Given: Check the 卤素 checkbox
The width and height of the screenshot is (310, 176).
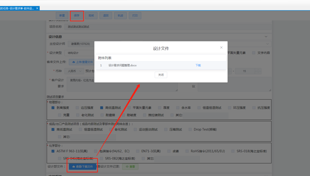Looking at the screenshot, I should [169, 151].
